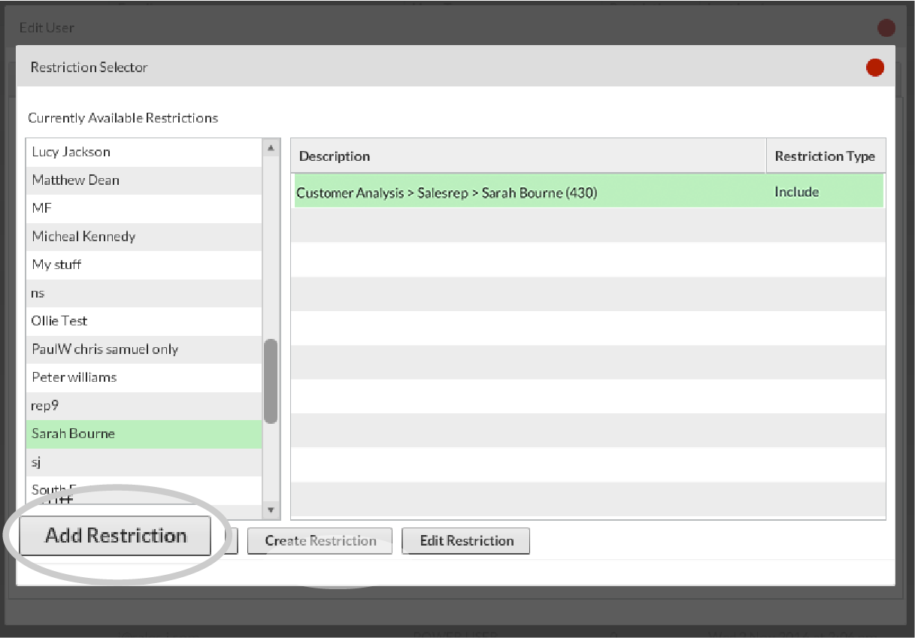Select the sj restriction entry

(x=144, y=462)
